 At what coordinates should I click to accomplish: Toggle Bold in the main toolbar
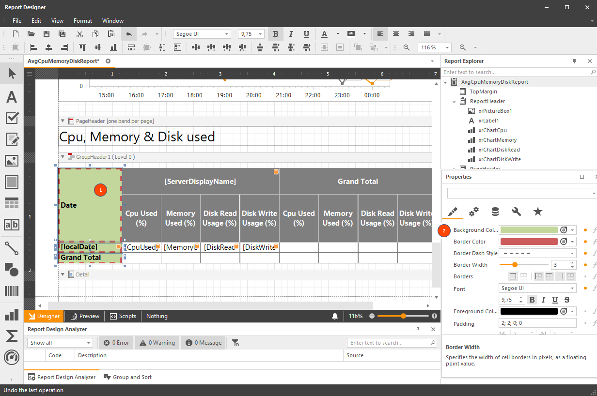(276, 34)
